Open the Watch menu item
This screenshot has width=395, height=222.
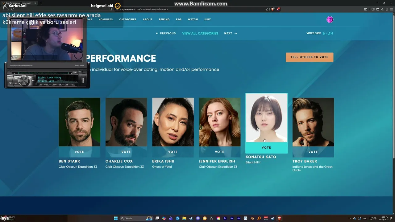pos(193,19)
